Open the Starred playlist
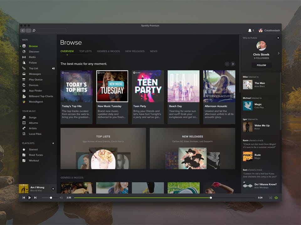This screenshot has width=301, height=225. point(33,149)
